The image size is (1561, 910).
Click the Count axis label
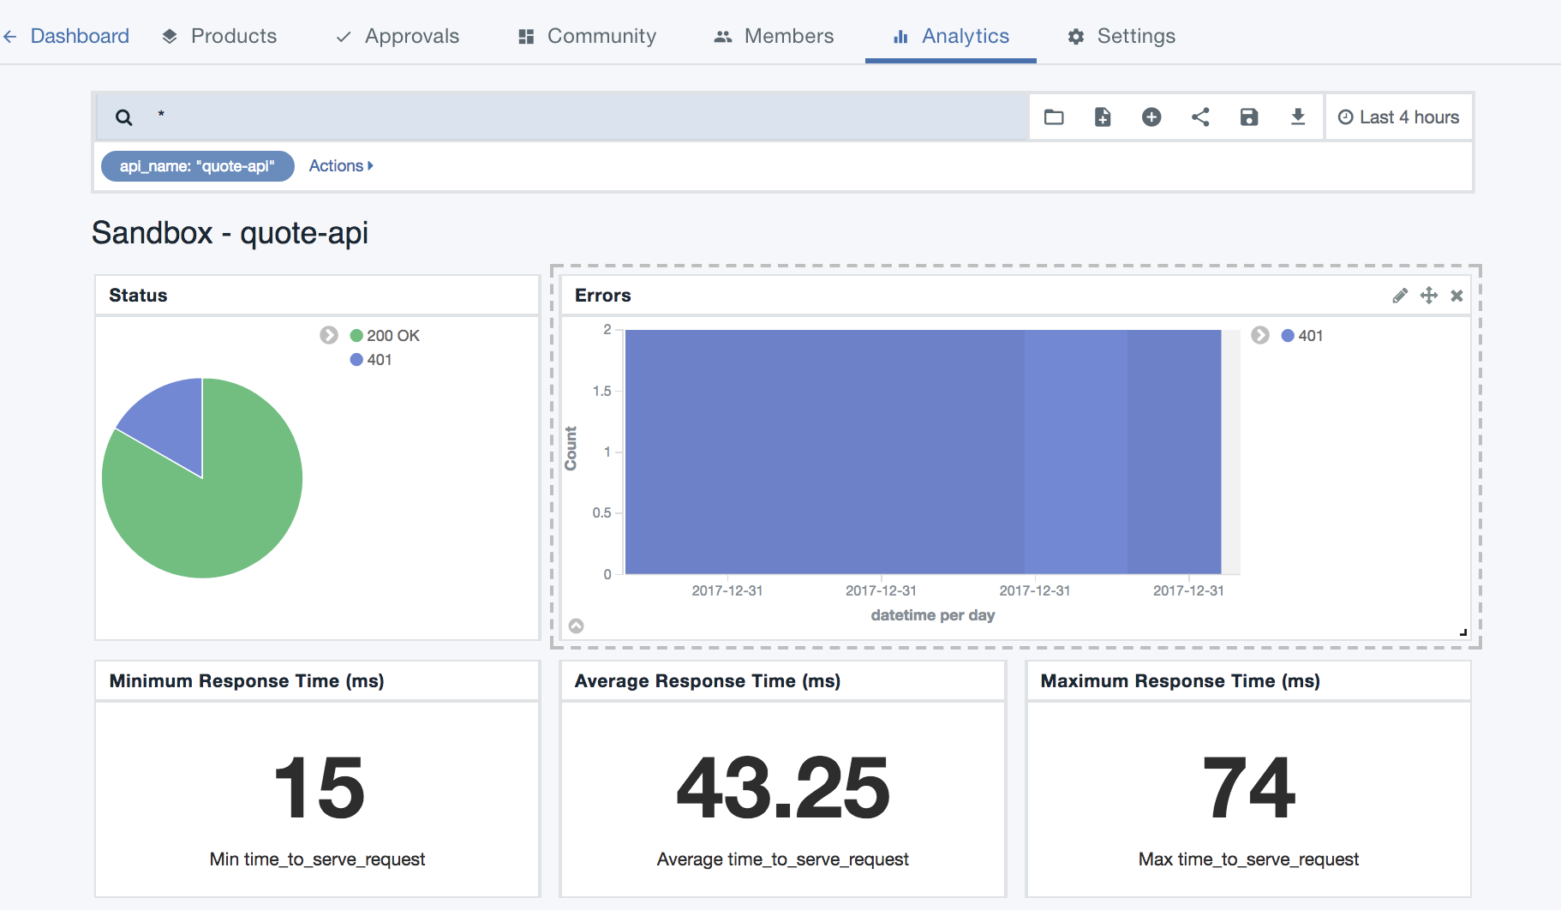click(571, 448)
